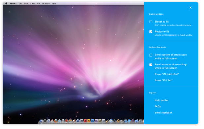Close the options side panel
Viewport: 204px width, 129px height.
[190, 8]
